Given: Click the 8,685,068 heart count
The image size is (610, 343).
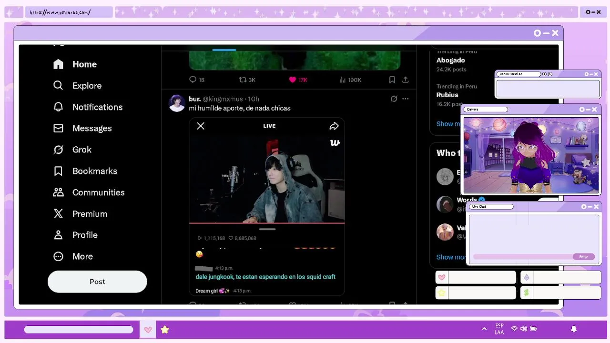Looking at the screenshot, I should click(x=243, y=238).
